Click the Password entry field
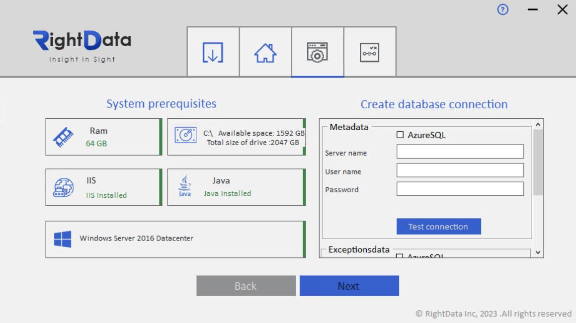 point(460,188)
